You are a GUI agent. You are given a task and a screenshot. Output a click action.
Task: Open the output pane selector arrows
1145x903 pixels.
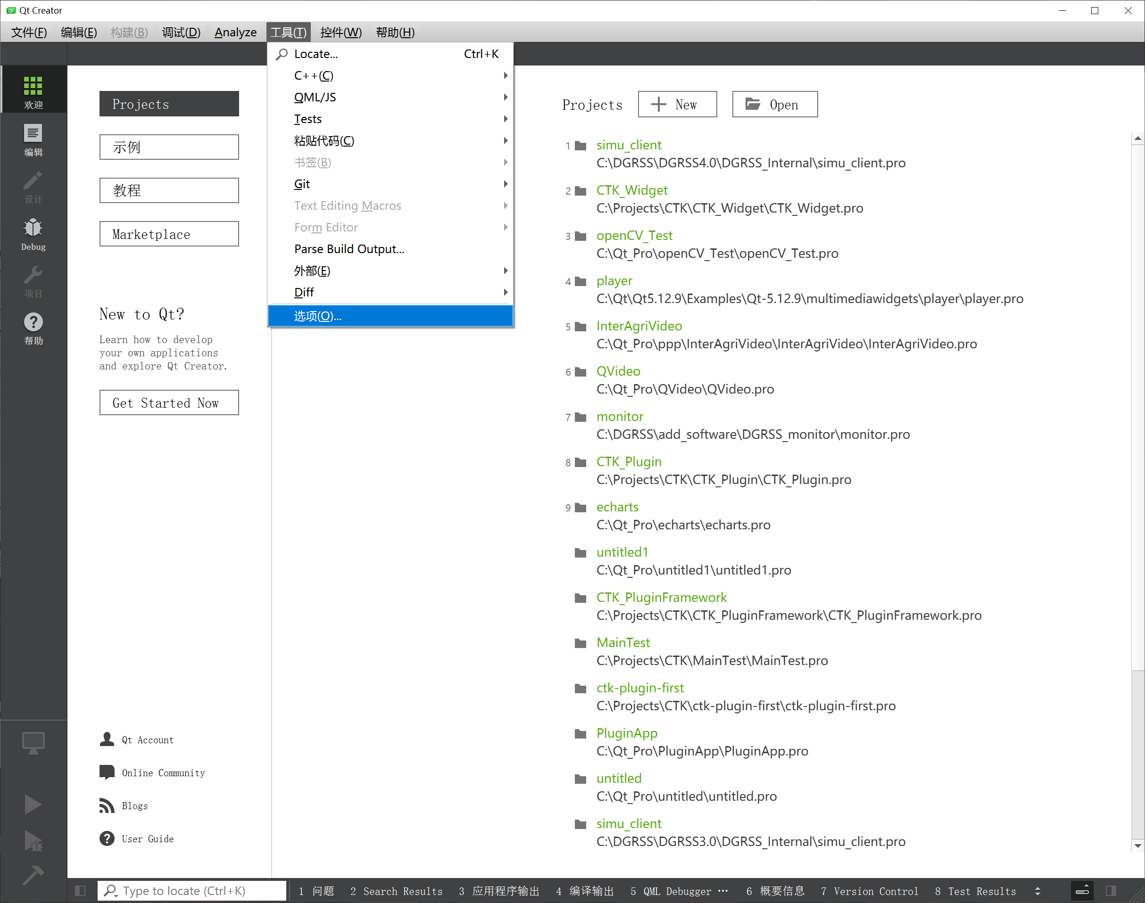click(x=1037, y=891)
